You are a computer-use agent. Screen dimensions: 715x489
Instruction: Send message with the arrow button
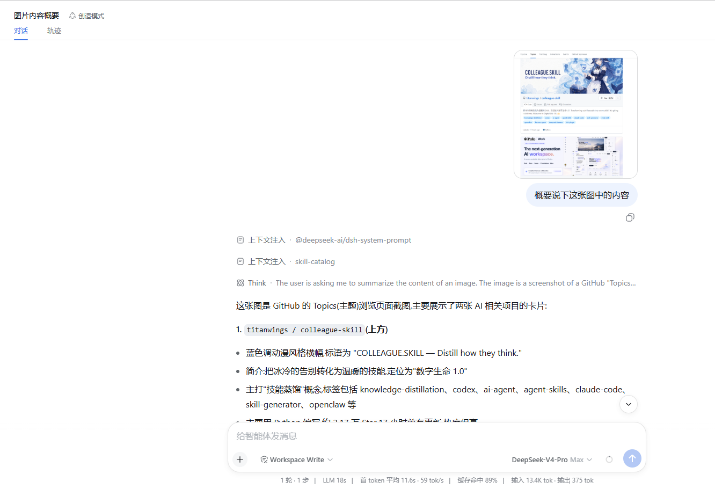[x=632, y=458]
